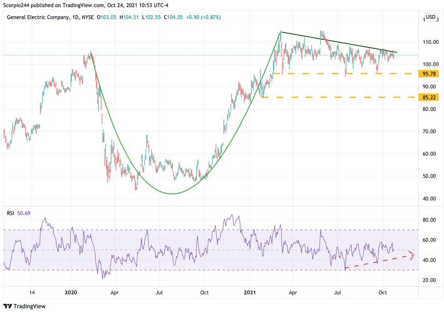Viewport: 444px width, 313px height.
Task: Click the 50.00 price axis label
Action: tap(430, 176)
